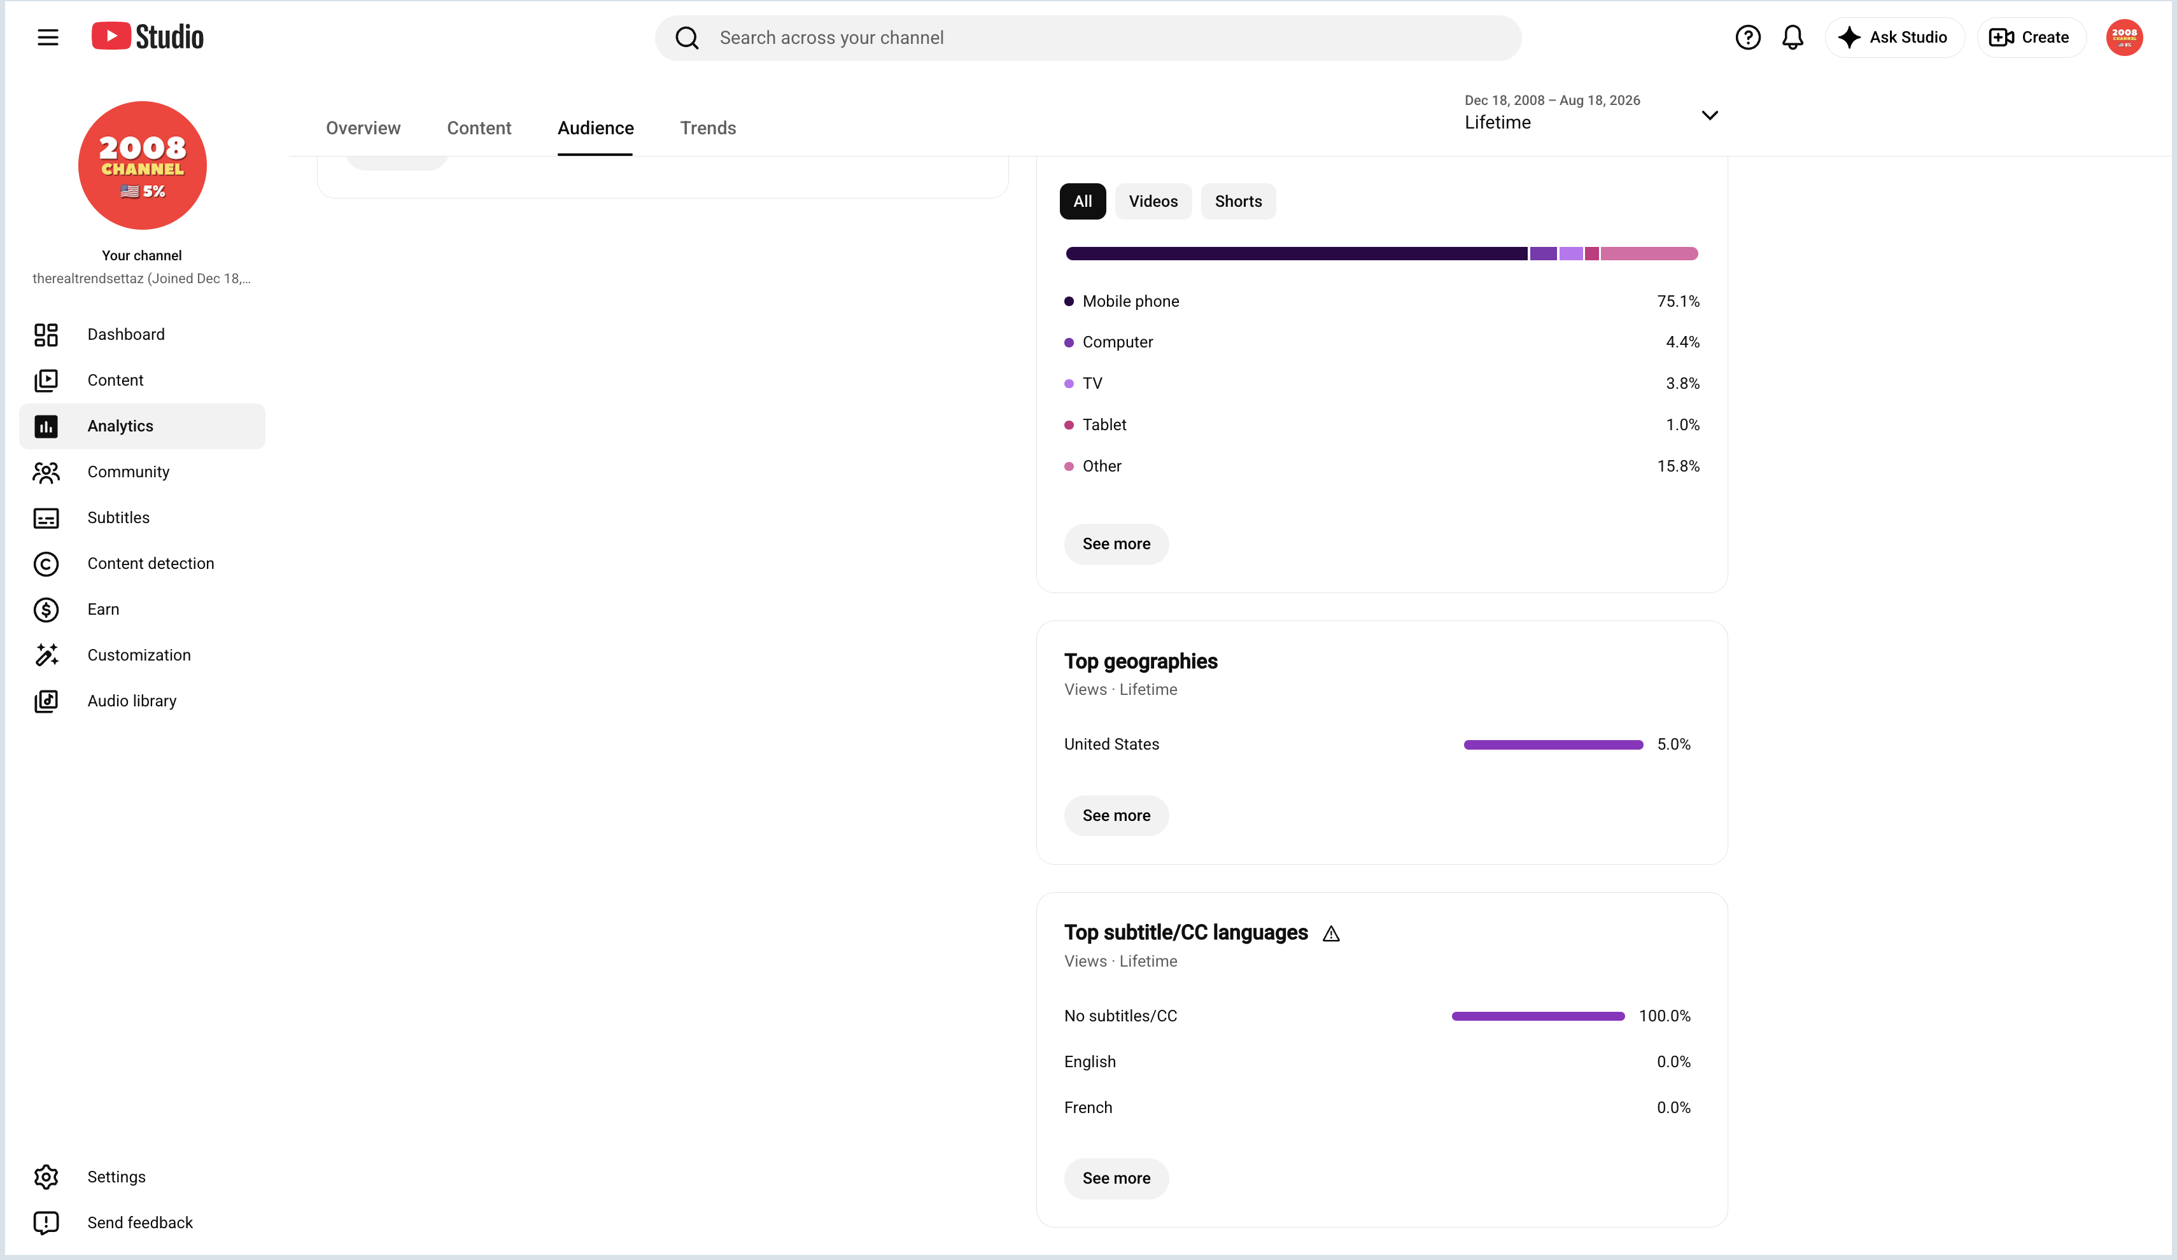Click the Ask Studio button
The height and width of the screenshot is (1260, 2177).
pyautogui.click(x=1894, y=37)
